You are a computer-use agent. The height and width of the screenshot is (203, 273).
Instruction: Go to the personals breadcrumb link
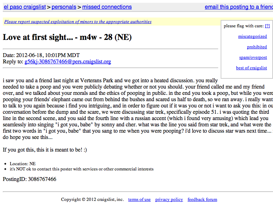[x=64, y=7]
